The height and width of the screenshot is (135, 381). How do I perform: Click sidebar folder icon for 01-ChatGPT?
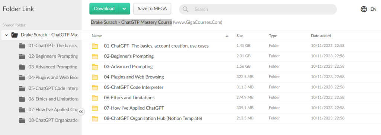pos(22,46)
